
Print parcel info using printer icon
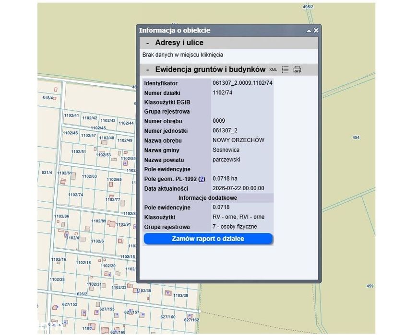[x=297, y=69]
